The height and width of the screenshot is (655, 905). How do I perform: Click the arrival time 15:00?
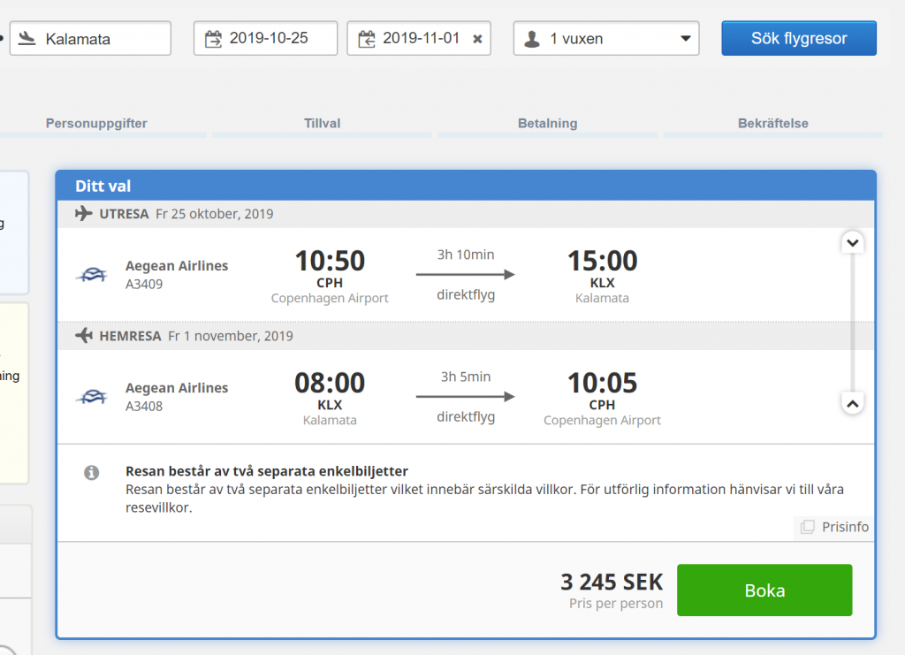pyautogui.click(x=602, y=260)
